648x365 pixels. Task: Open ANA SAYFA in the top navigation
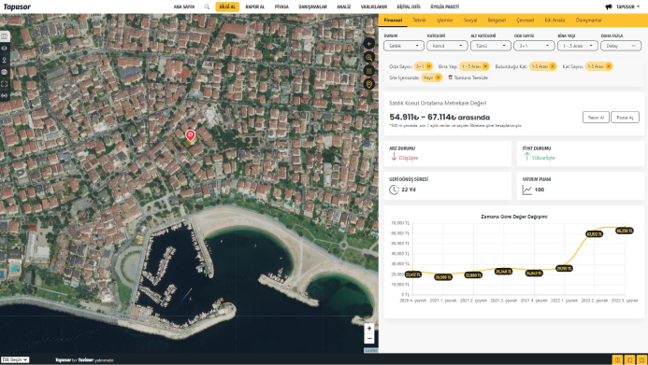tap(184, 7)
